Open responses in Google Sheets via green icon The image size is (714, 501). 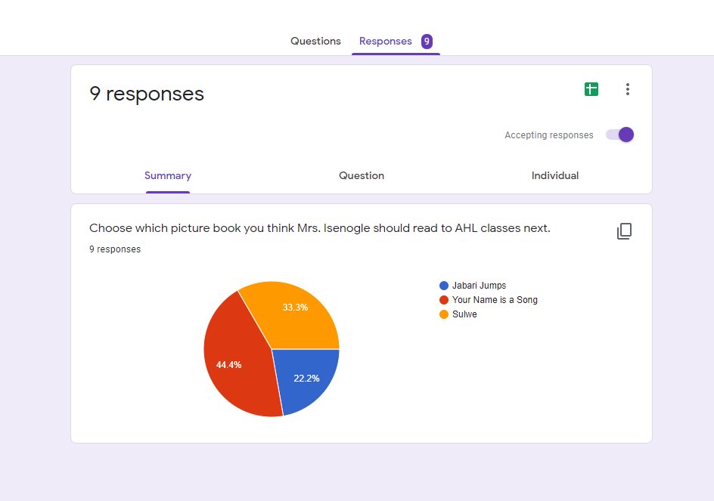coord(591,89)
